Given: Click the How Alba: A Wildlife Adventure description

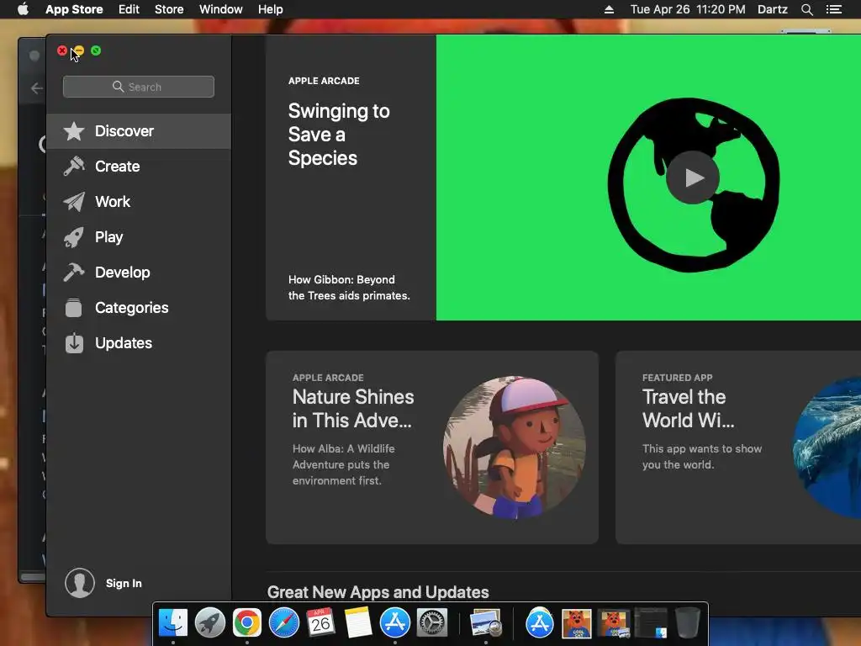Looking at the screenshot, I should [344, 464].
